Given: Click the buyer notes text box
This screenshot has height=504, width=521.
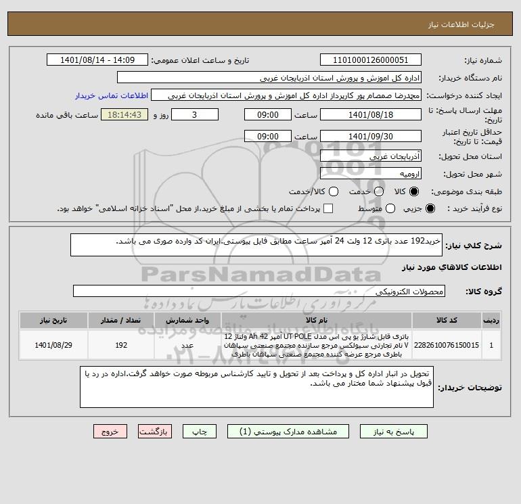Looking at the screenshot, I should pyautogui.click(x=256, y=387).
